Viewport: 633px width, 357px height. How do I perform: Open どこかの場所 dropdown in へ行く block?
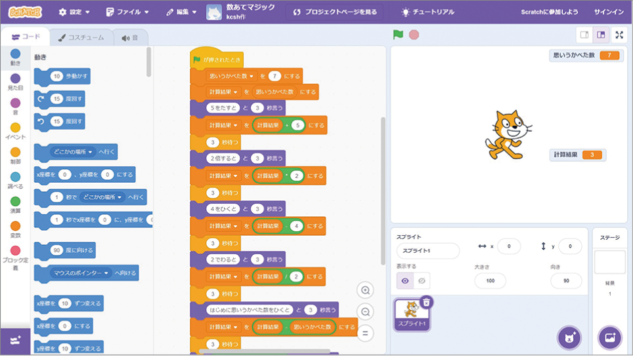pos(74,152)
